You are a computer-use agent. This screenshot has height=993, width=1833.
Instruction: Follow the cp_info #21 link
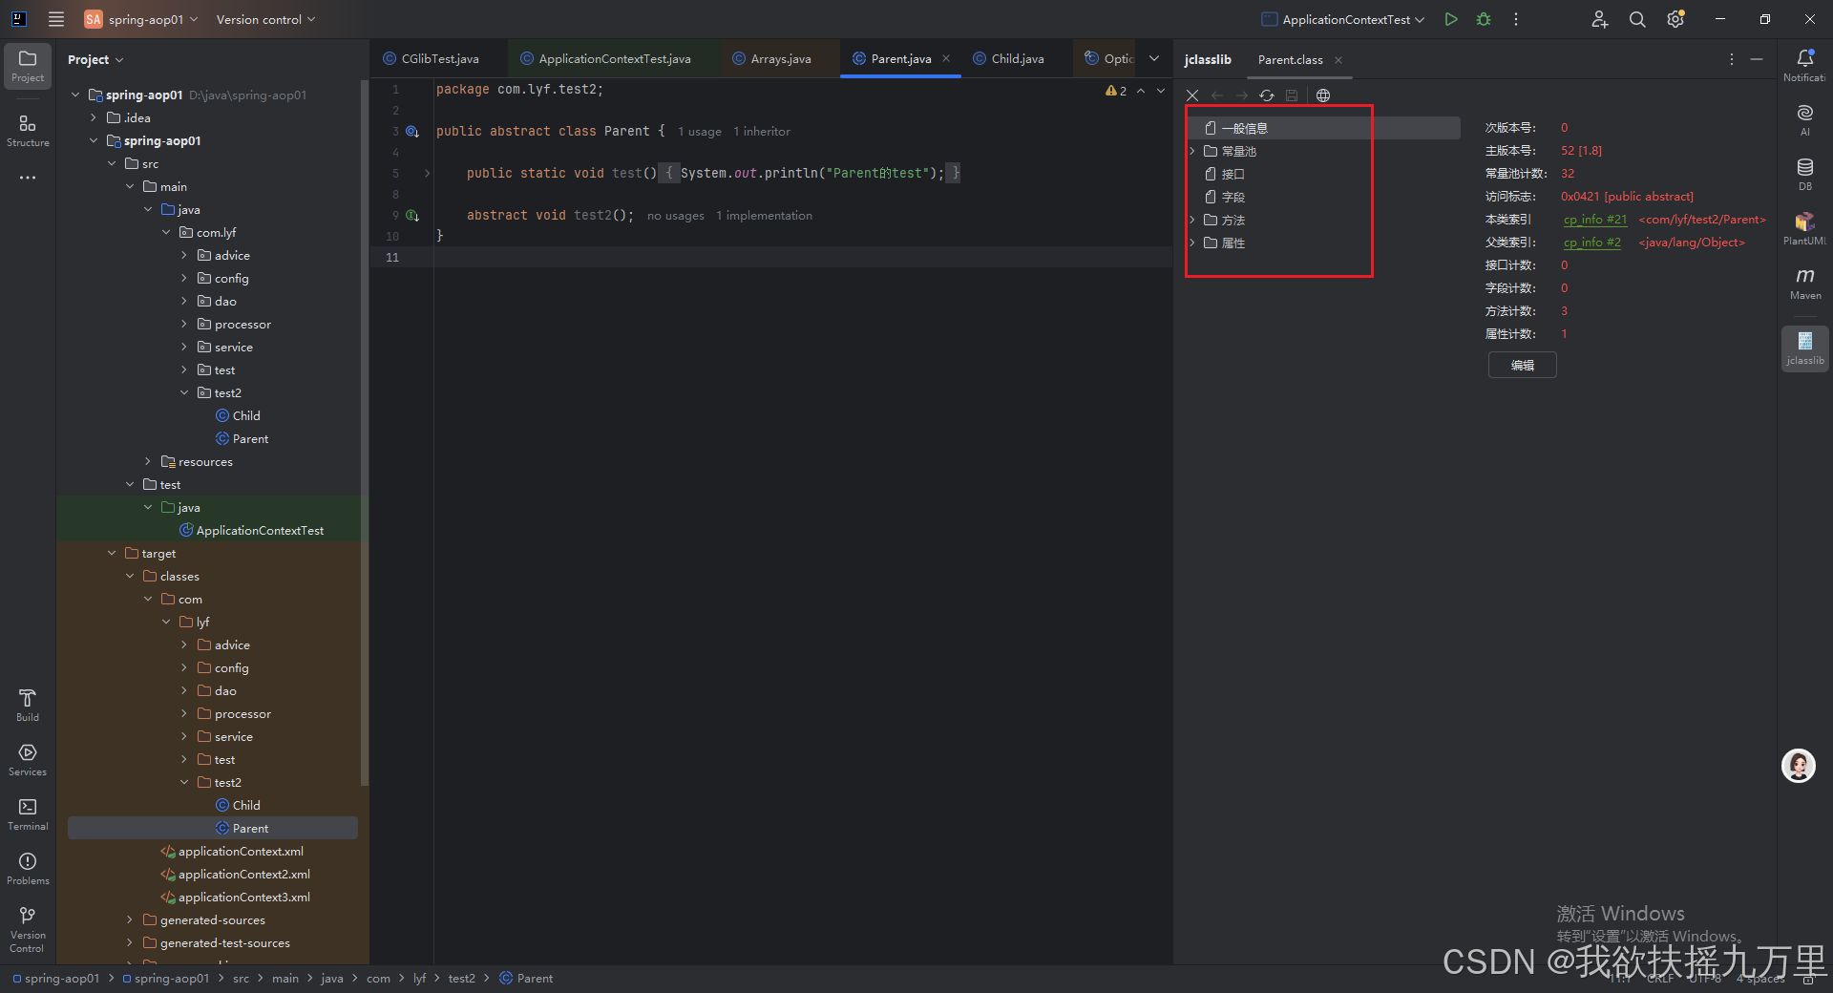1593,219
